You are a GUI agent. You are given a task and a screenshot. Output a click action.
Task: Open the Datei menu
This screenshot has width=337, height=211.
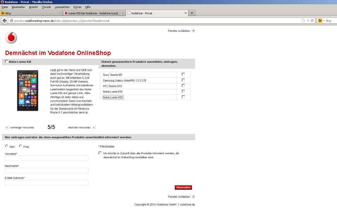click(x=5, y=7)
